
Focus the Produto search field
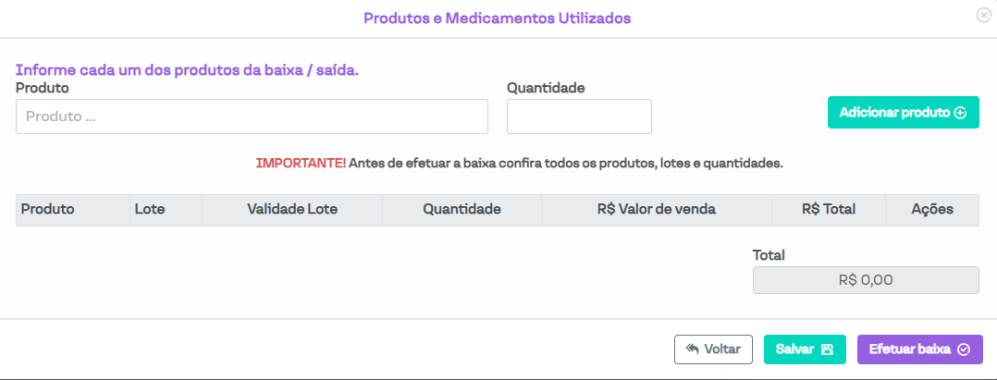coord(252,117)
